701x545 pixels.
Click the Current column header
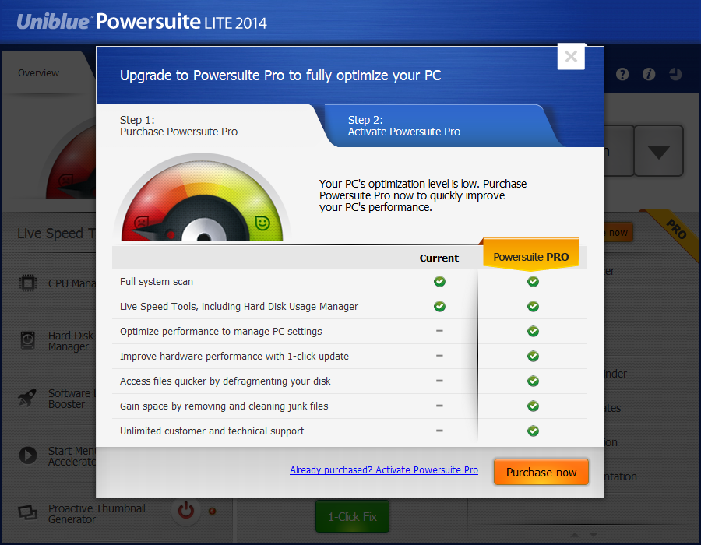tap(439, 258)
